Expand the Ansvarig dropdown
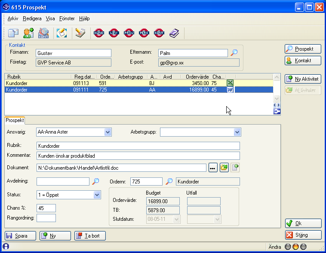Image resolution: width=326 pixels, height=253 pixels. [108, 132]
